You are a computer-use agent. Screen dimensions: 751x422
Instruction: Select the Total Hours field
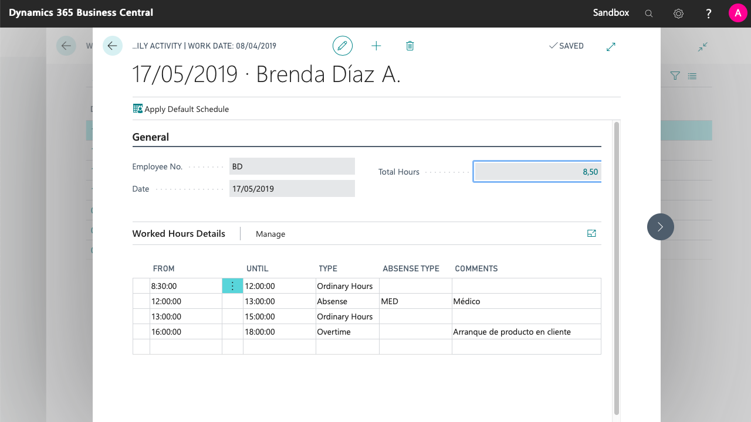[537, 171]
